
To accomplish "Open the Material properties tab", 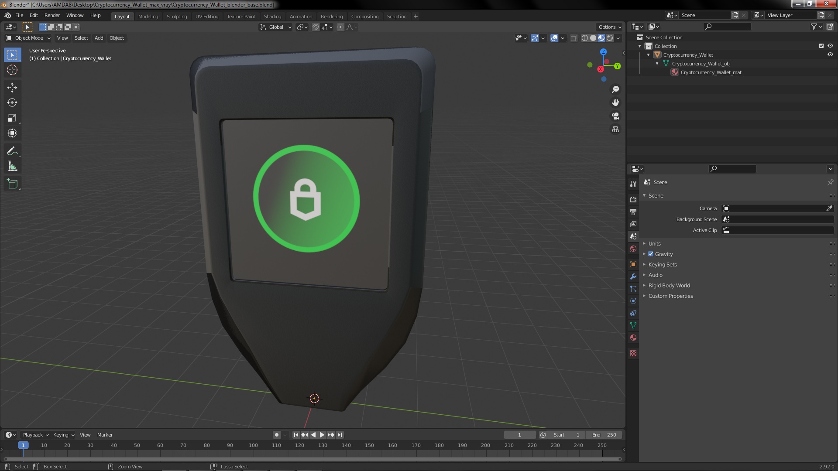I will click(633, 338).
